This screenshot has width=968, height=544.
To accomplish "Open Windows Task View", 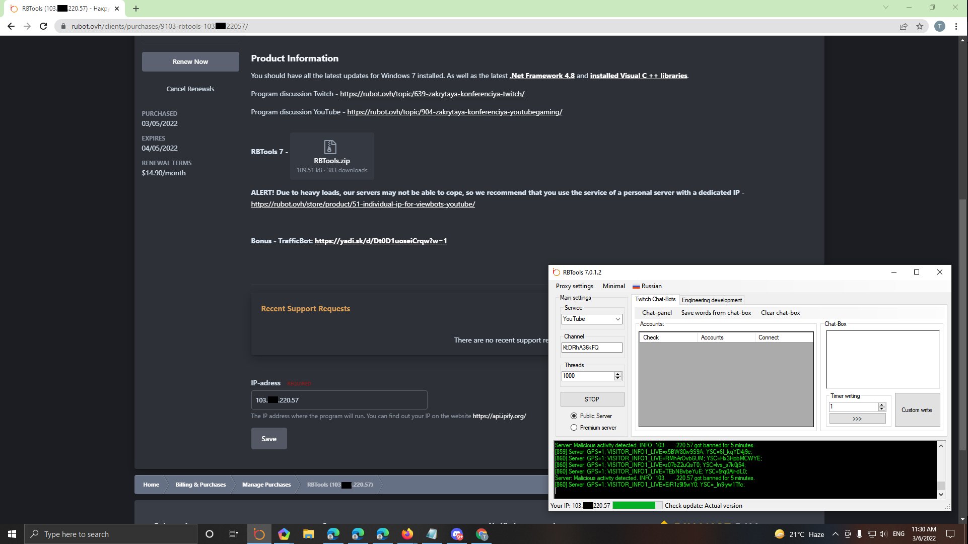I will [x=234, y=534].
